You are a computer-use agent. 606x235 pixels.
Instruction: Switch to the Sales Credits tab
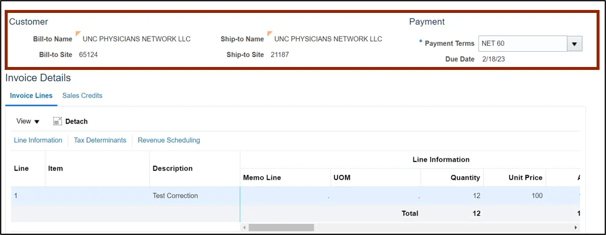[82, 96]
